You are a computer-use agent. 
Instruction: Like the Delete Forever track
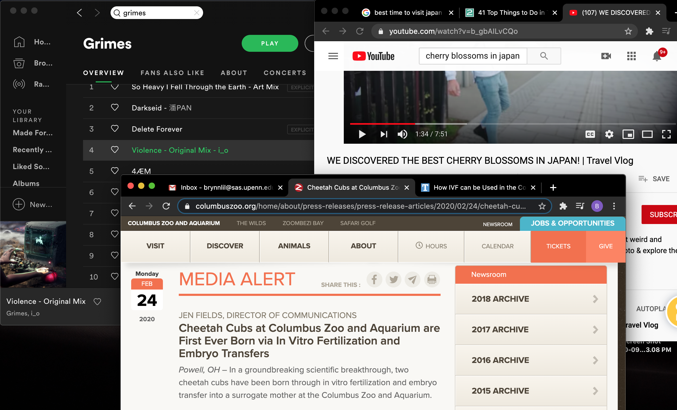point(115,129)
